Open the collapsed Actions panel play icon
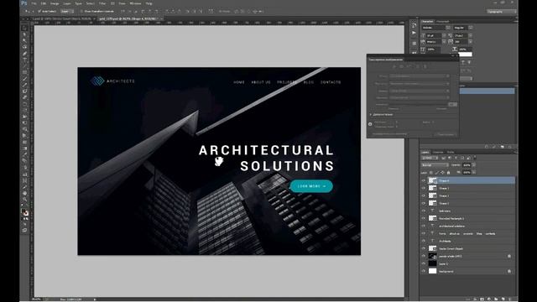Image resolution: width=537 pixels, height=302 pixels. (x=414, y=33)
